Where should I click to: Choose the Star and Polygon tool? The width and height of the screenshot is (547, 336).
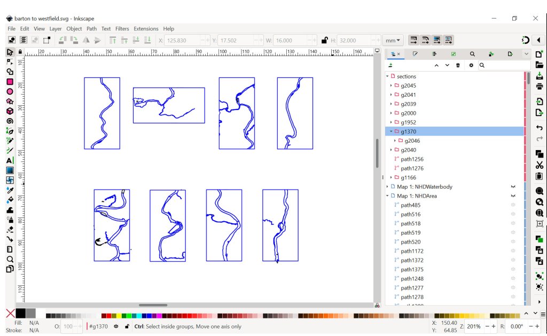coord(10,101)
